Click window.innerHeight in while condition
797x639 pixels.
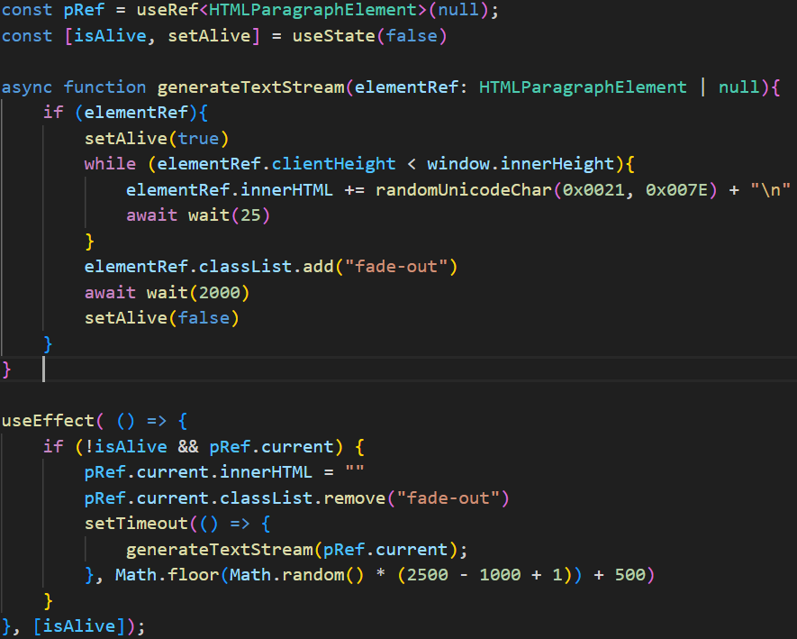pyautogui.click(x=520, y=164)
